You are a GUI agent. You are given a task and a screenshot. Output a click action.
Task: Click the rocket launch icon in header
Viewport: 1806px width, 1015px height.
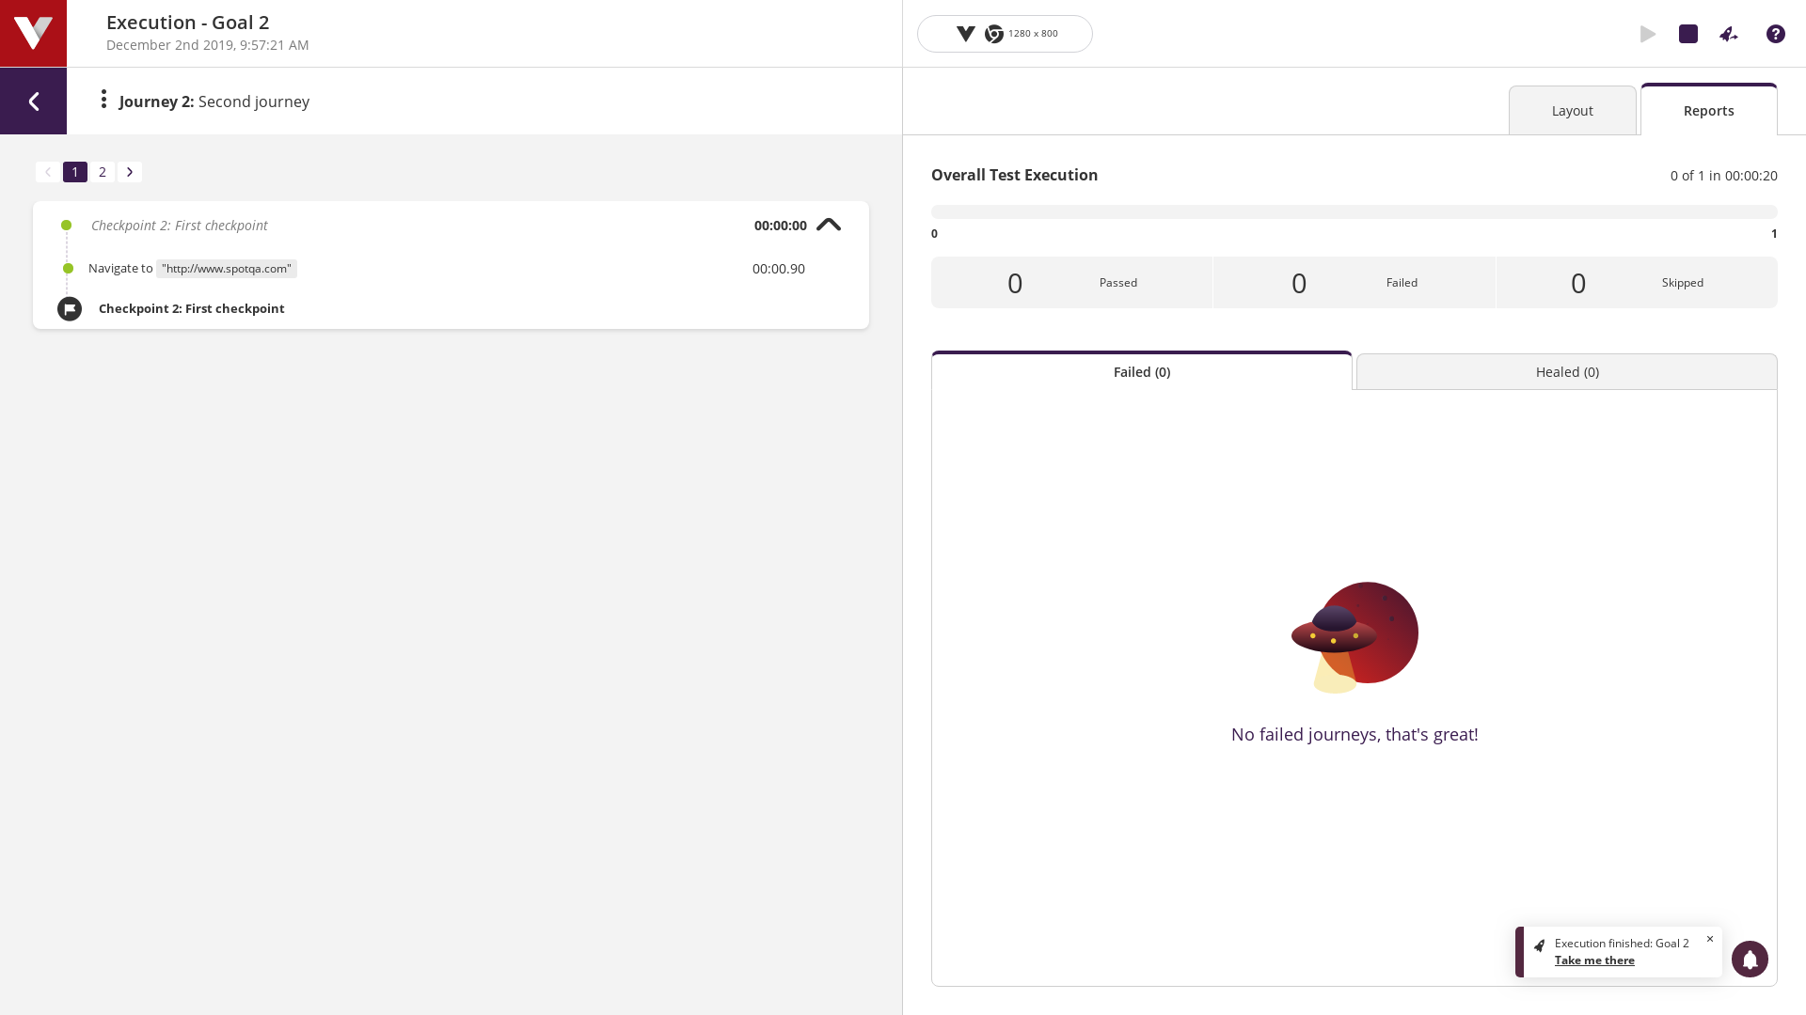1729,34
